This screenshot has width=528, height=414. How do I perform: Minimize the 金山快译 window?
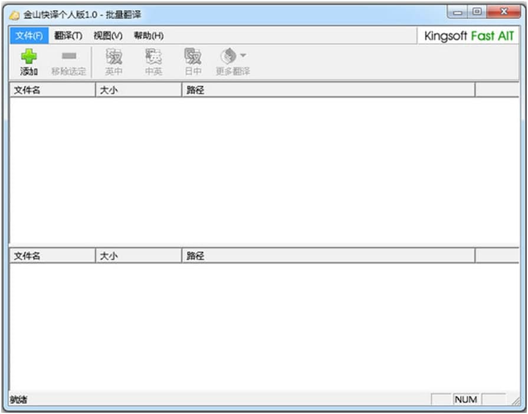coord(458,12)
